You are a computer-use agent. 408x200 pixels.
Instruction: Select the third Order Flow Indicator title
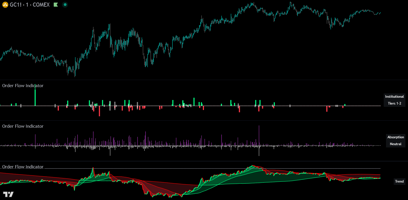23,167
